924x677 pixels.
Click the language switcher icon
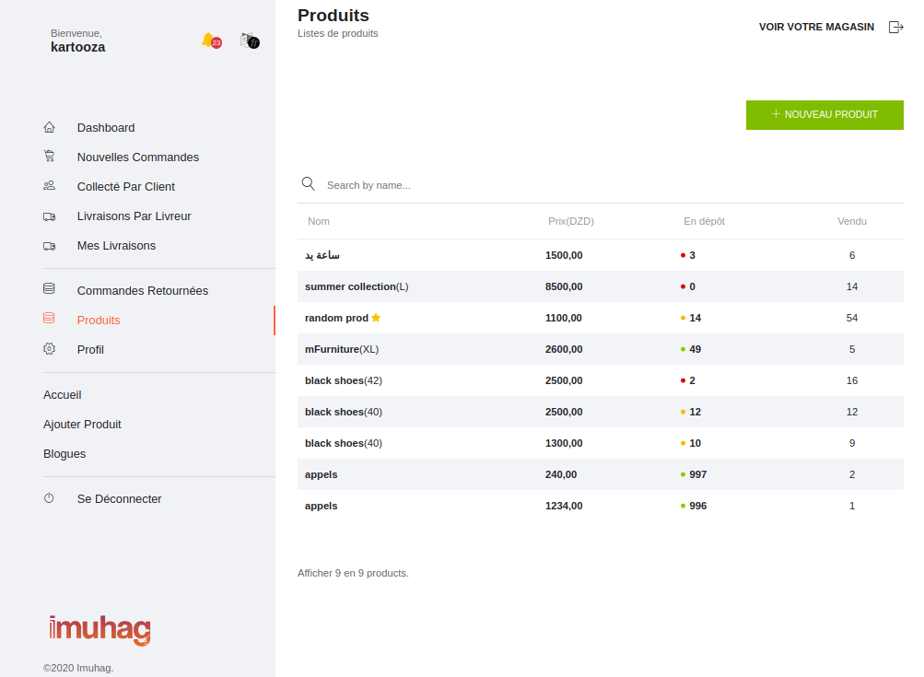point(249,41)
